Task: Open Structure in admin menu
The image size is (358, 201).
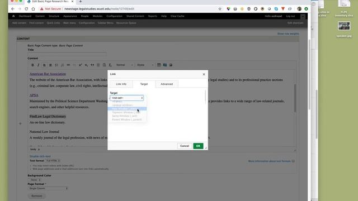Action: [x=54, y=16]
